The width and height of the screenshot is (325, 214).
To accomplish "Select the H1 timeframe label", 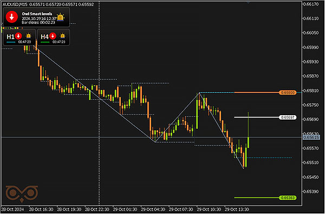I will 10,37.
